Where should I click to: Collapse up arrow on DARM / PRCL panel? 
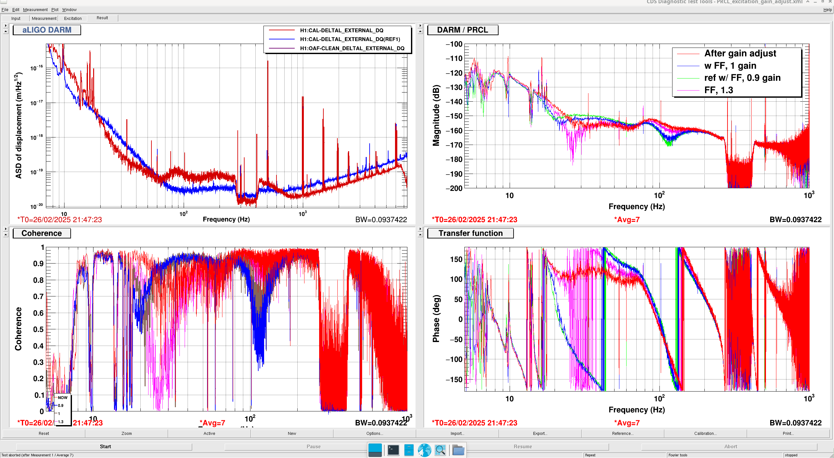tap(420, 31)
